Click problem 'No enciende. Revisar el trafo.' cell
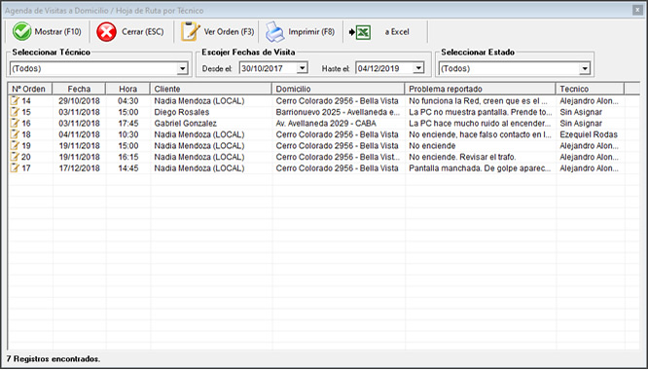648x370 pixels. click(462, 157)
